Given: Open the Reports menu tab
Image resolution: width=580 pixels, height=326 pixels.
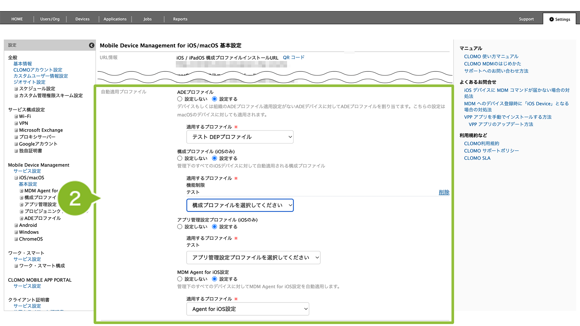Looking at the screenshot, I should [180, 19].
